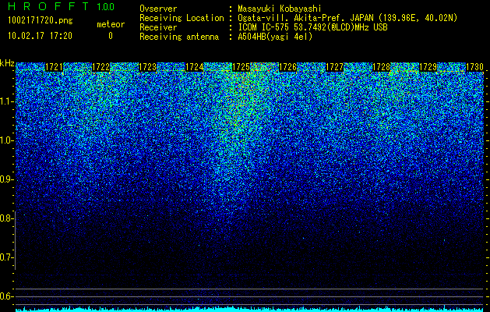Click the Receiving Location field label
Viewport: 490px width, 312px height.
coord(182,18)
